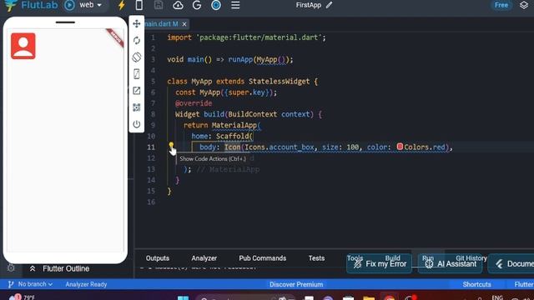Click the weather 79°F taskbar widget
This screenshot has height=300, width=534.
(x=22, y=297)
